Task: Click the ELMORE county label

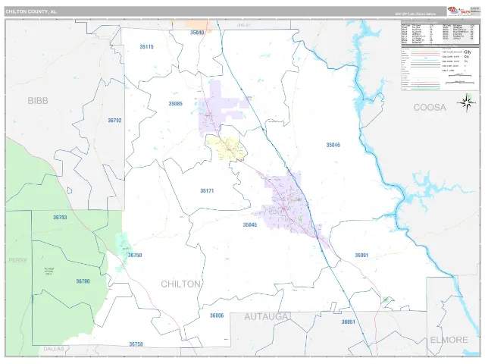Action: pyautogui.click(x=449, y=340)
